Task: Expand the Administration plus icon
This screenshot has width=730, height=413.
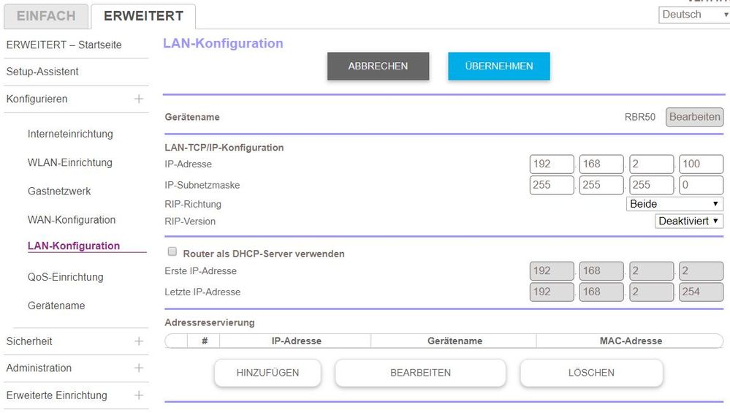Action: 139,368
